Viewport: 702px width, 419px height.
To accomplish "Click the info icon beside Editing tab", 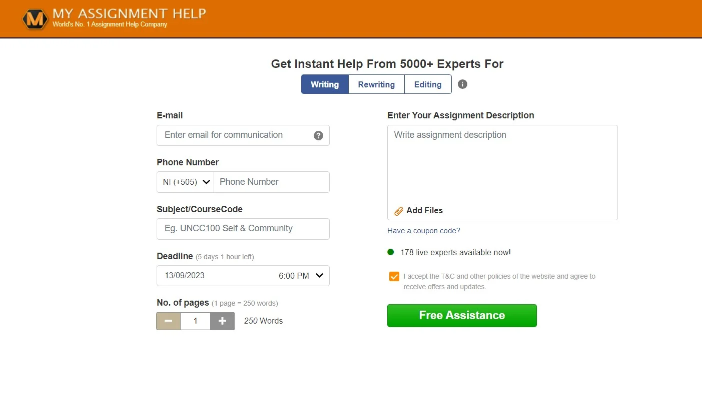I will (x=462, y=84).
